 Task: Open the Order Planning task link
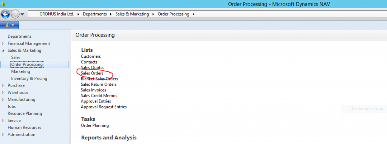point(95,125)
